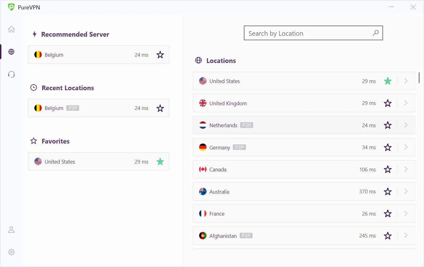Connect to France location
Viewport: 424px width, 267px height.
point(304,213)
